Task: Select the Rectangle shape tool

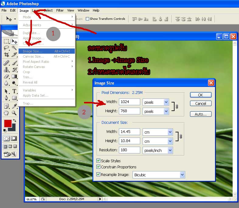Action: [x=14, y=98]
